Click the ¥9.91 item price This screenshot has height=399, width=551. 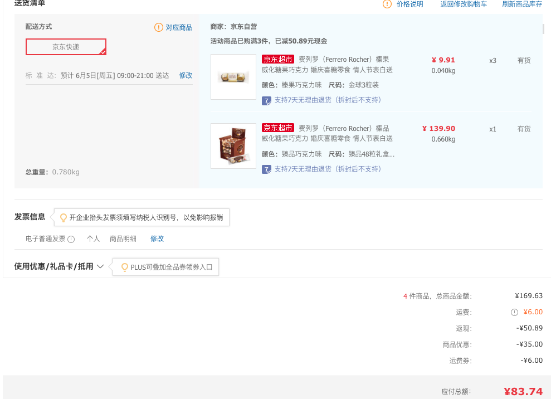pyautogui.click(x=443, y=60)
